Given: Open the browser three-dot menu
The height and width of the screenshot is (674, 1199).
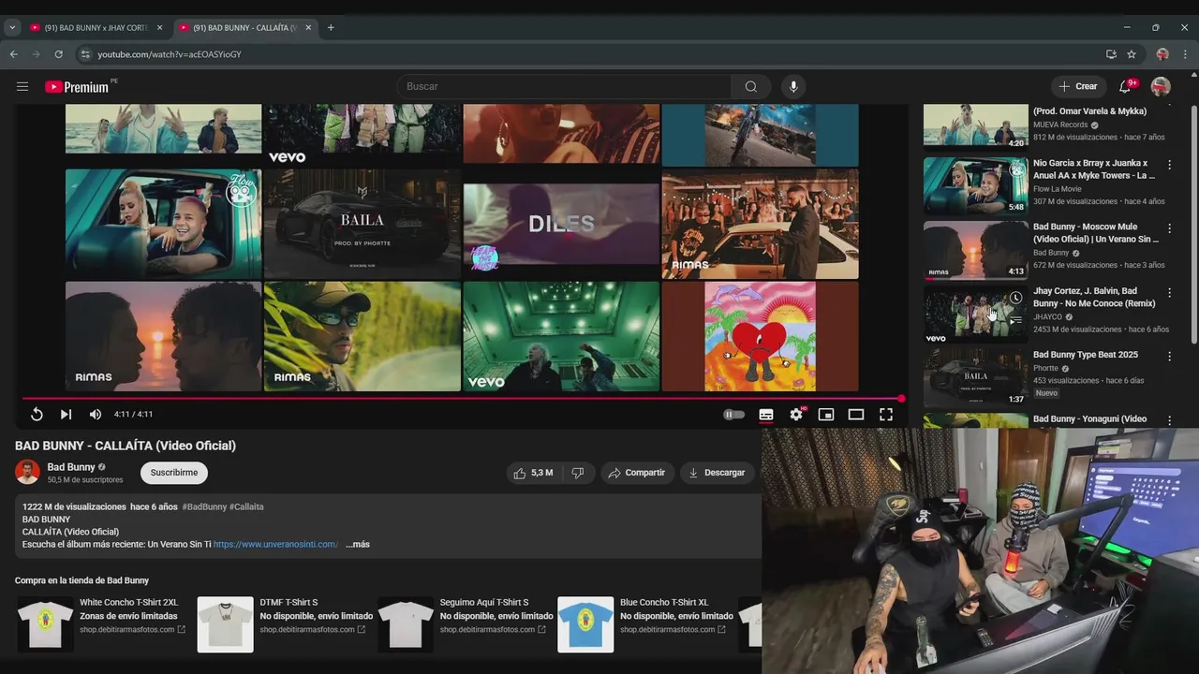Looking at the screenshot, I should pyautogui.click(x=1186, y=54).
